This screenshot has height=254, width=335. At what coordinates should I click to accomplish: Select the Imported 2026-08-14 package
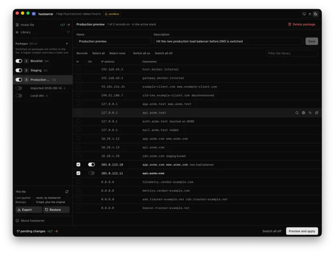46,88
